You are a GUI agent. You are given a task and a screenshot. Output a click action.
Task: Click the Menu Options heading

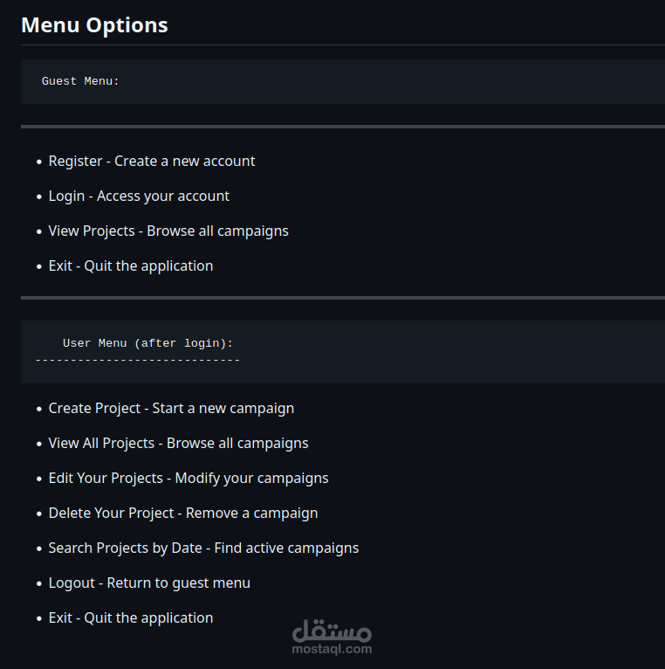[94, 25]
